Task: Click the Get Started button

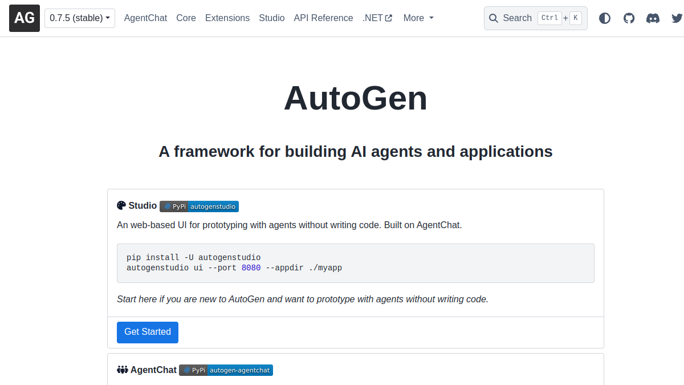Action: (148, 333)
